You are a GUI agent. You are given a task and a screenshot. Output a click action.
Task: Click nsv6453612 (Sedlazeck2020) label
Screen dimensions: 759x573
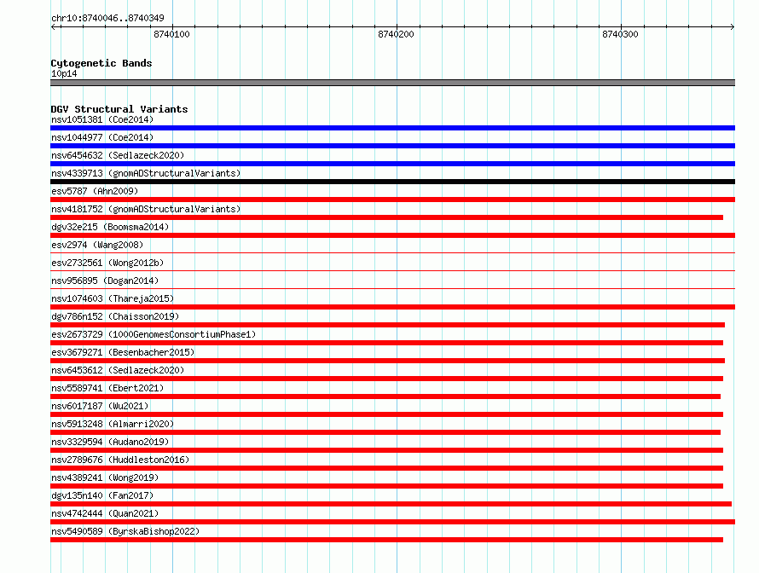[118, 370]
